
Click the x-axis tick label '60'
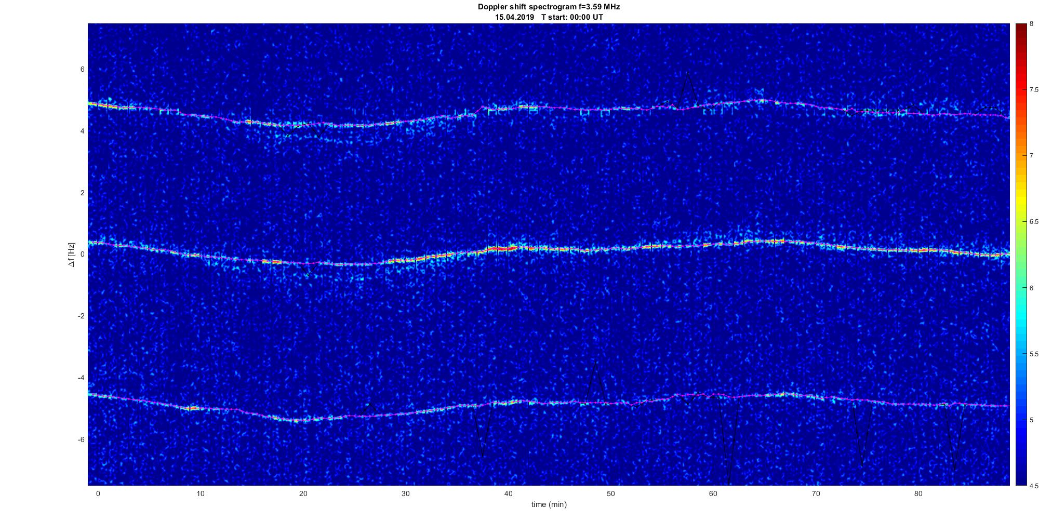[x=713, y=493]
